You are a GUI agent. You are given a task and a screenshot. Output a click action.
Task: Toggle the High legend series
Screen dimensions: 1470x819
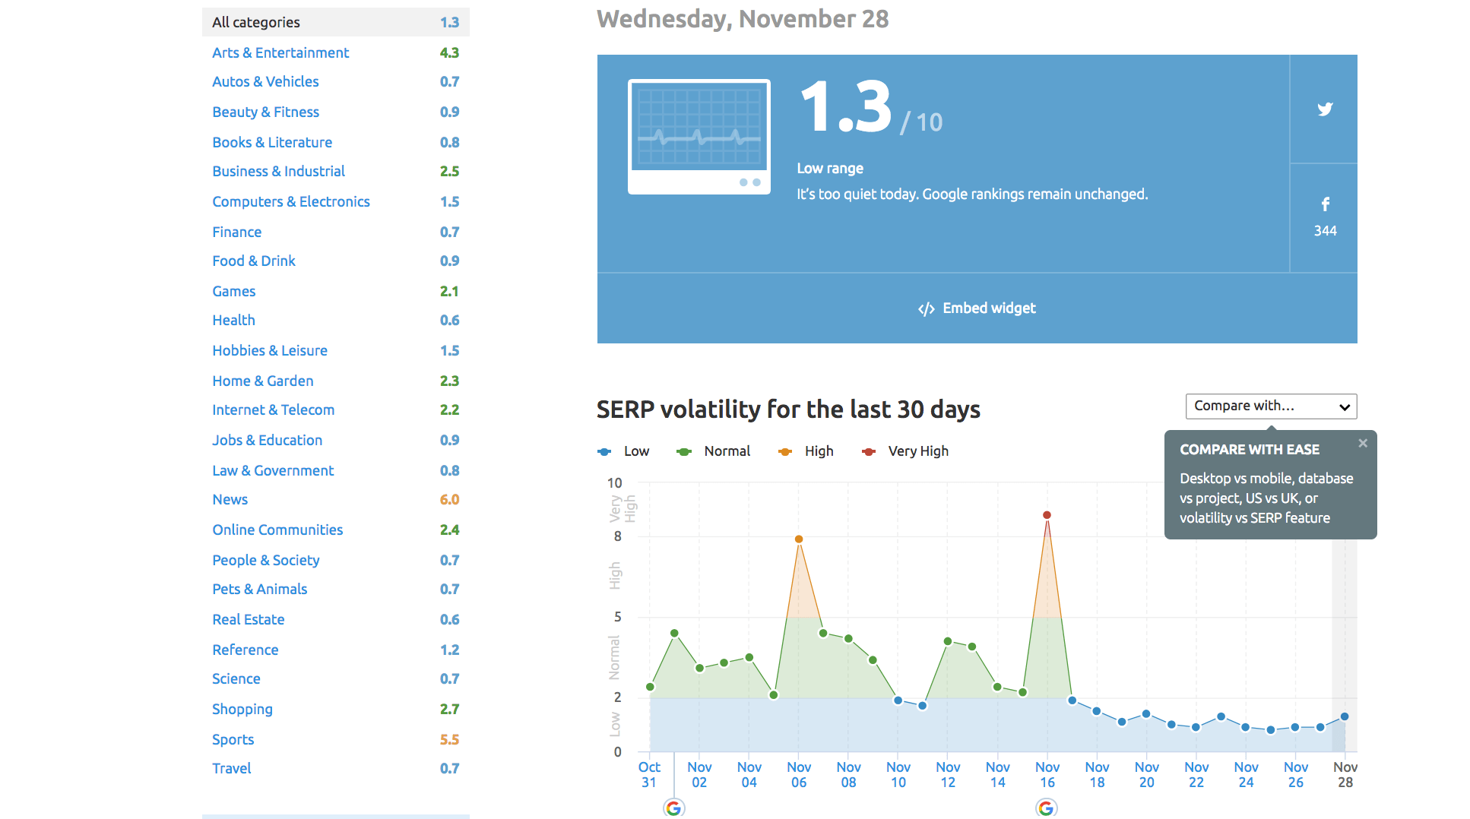805,451
